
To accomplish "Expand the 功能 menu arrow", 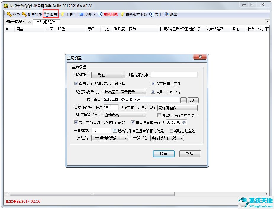I will [x=94, y=14].
